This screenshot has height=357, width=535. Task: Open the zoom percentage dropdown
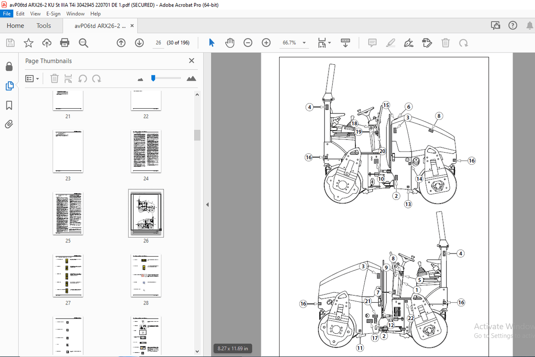click(x=304, y=43)
